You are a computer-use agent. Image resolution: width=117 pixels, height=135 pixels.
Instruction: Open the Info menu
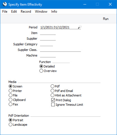(54, 12)
